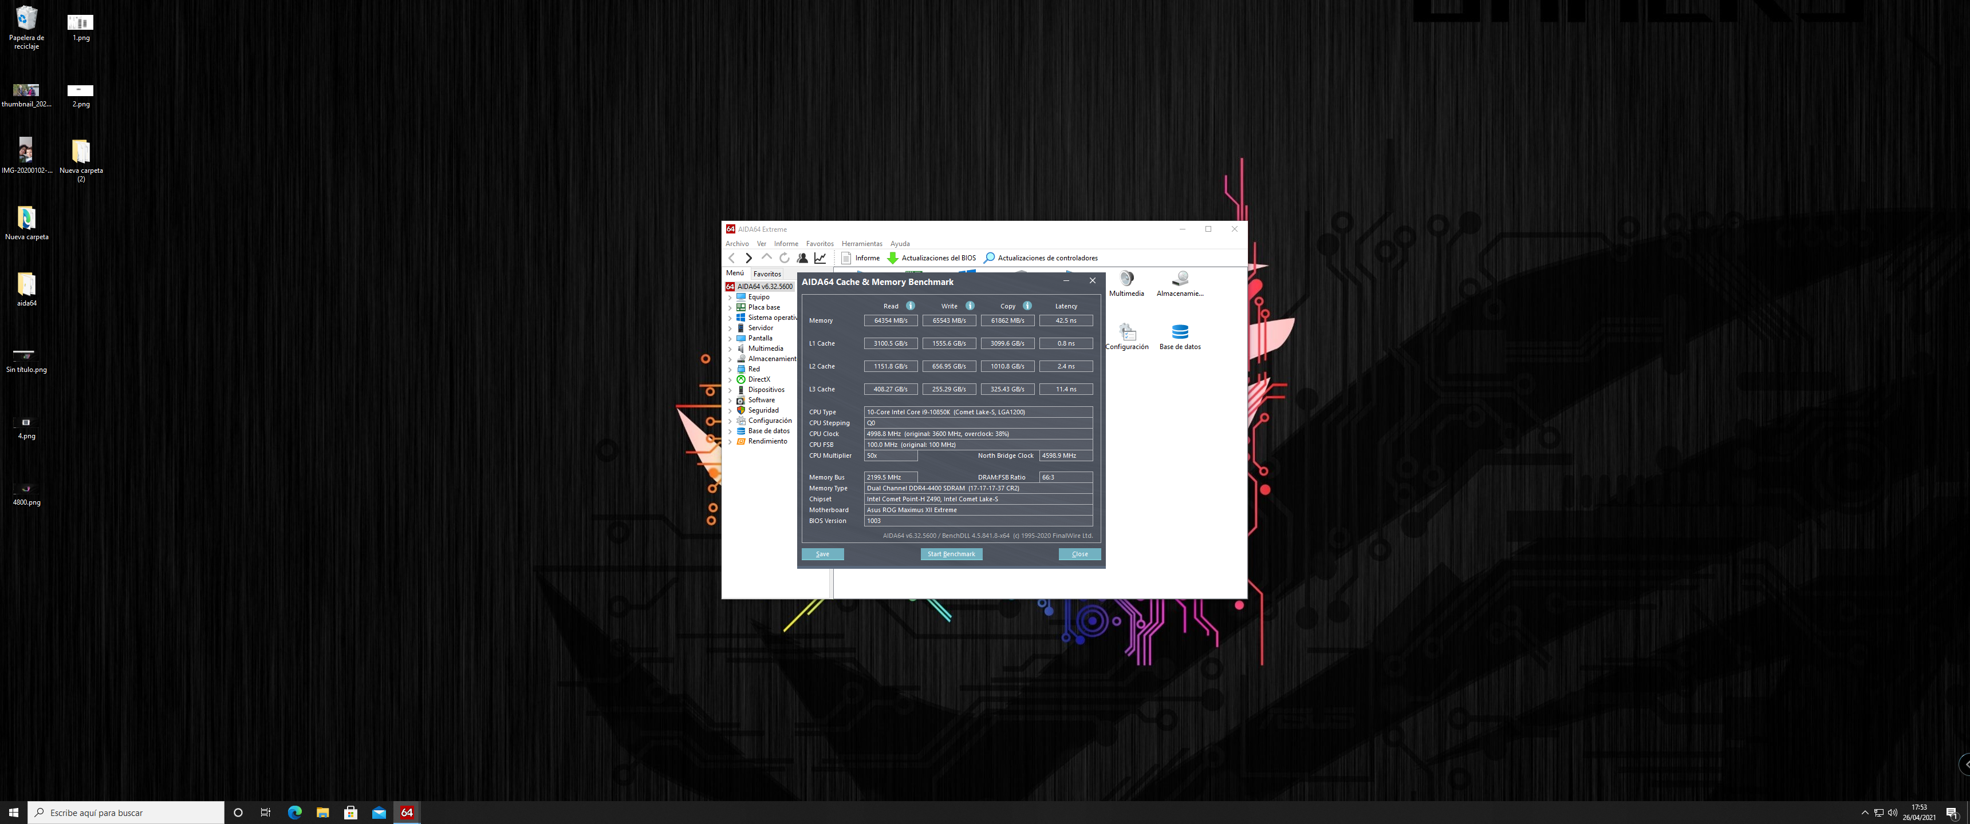Screen dimensions: 1970x824
Task: Open the Favoritos menu in menu bar
Action: click(x=820, y=244)
